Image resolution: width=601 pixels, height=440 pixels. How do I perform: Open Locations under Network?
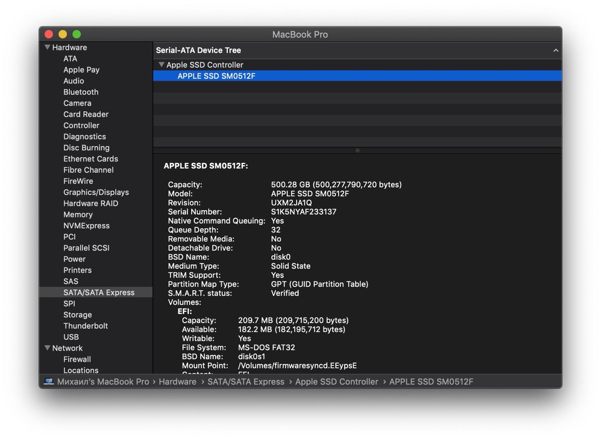81,371
